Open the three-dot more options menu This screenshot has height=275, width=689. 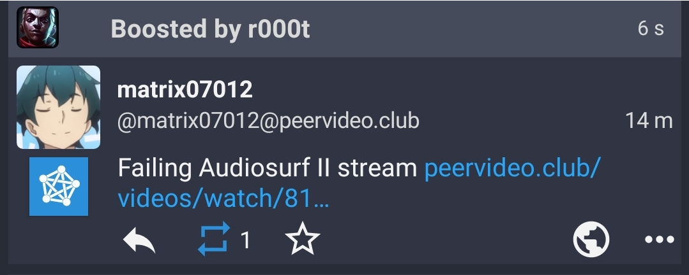click(659, 239)
